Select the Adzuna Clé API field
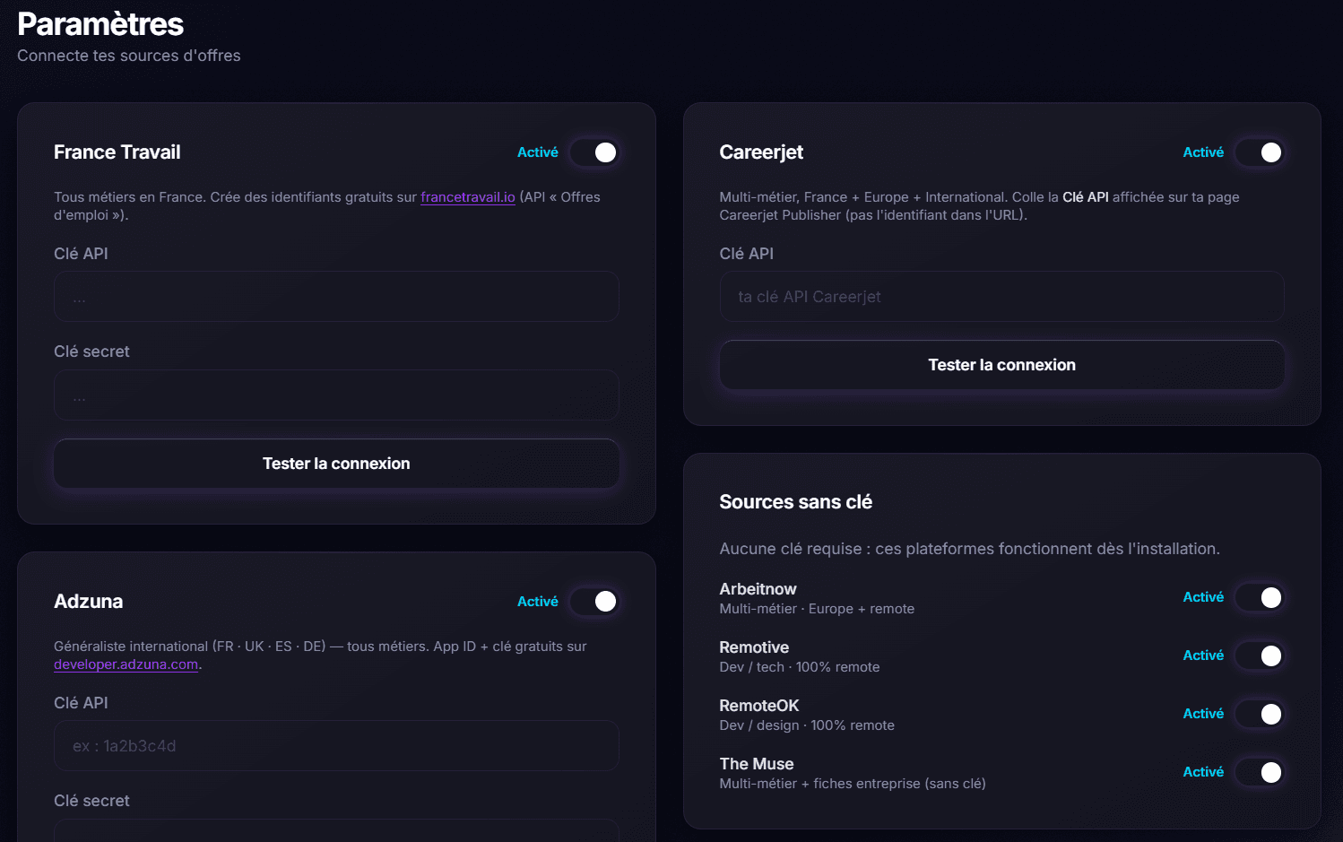This screenshot has height=842, width=1343. [x=336, y=746]
